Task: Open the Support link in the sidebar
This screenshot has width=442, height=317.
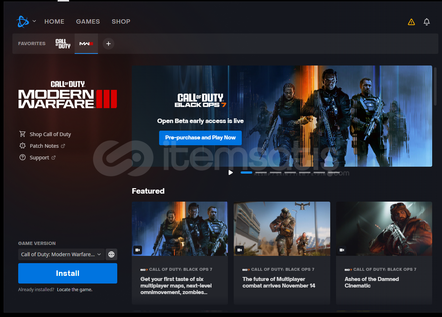Action: coord(39,158)
